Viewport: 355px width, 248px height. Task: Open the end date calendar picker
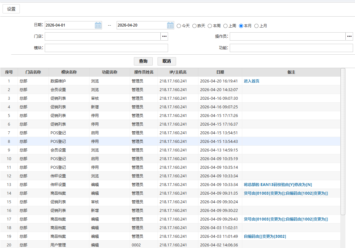click(x=170, y=26)
